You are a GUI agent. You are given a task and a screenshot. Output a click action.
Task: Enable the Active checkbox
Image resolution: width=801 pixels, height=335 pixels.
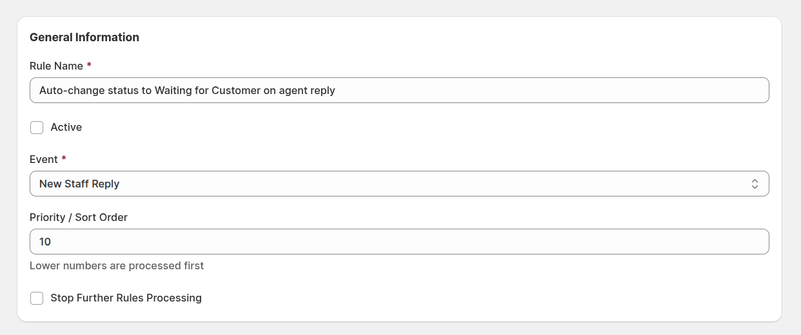[x=37, y=128]
